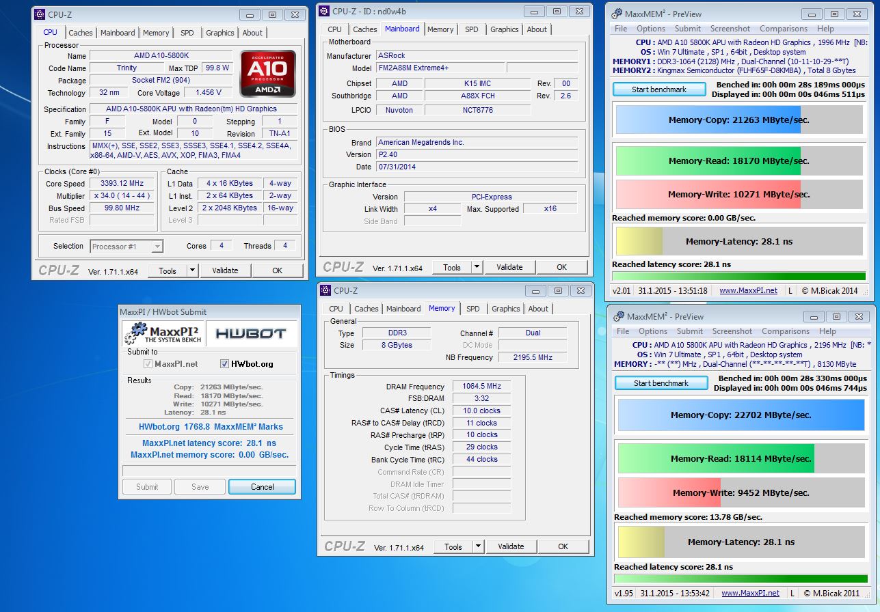Viewport: 880px width, 612px height.
Task: Toggle the MaxxPI.net checkbox
Action: click(x=148, y=364)
